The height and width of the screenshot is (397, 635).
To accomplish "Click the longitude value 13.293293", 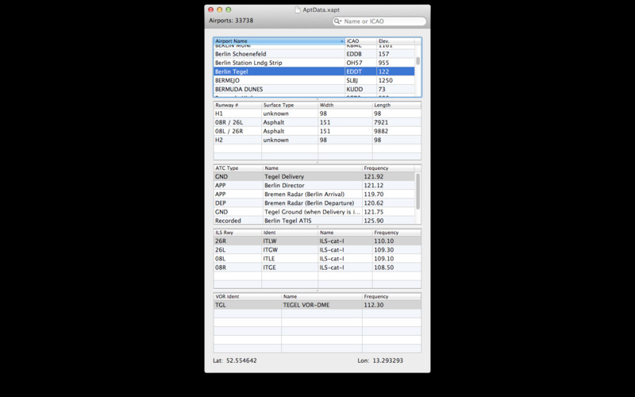I will (387, 360).
